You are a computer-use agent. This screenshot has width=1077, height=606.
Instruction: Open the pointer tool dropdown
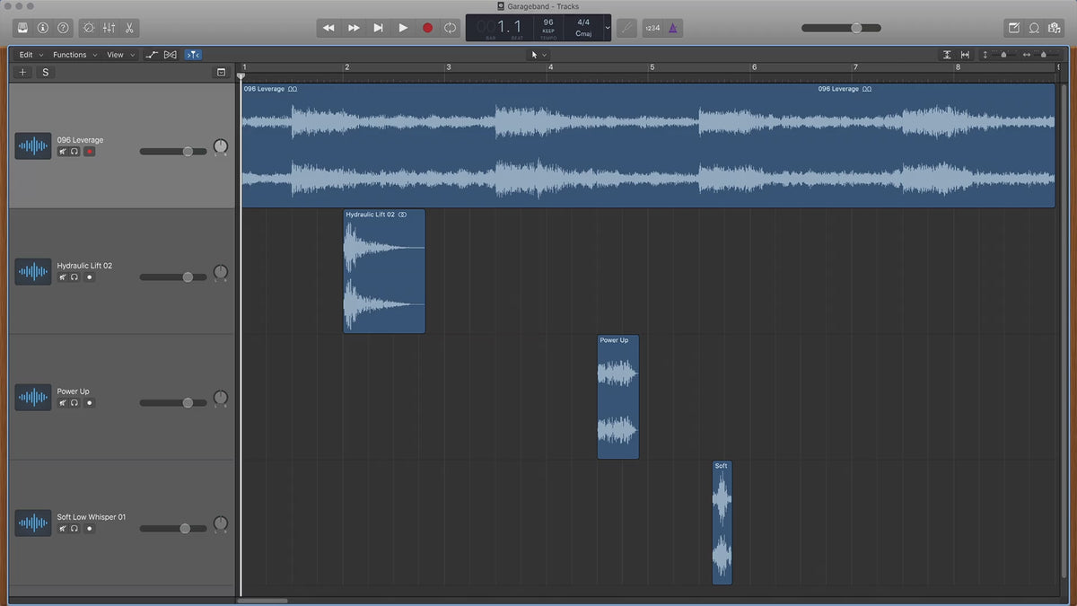pos(538,55)
